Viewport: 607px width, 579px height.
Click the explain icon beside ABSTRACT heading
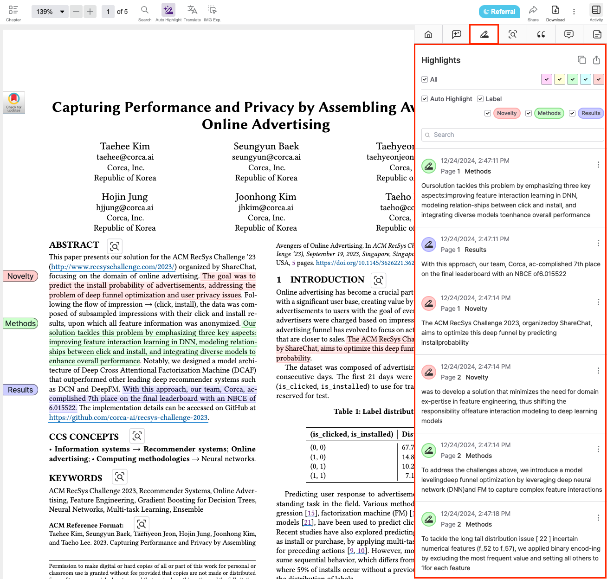tap(115, 246)
